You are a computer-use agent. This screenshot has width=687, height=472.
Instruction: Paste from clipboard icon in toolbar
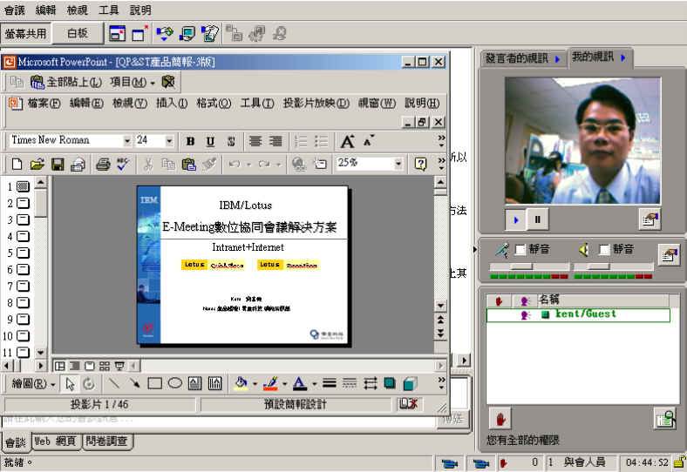(189, 165)
